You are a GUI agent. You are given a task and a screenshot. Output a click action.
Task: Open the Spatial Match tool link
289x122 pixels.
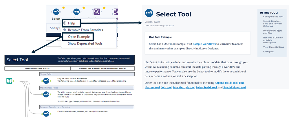click(235, 87)
